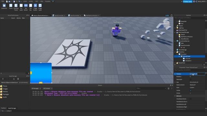The width and height of the screenshot is (207, 116).
Task: Insert a Text Box element
Action: click(30, 7)
